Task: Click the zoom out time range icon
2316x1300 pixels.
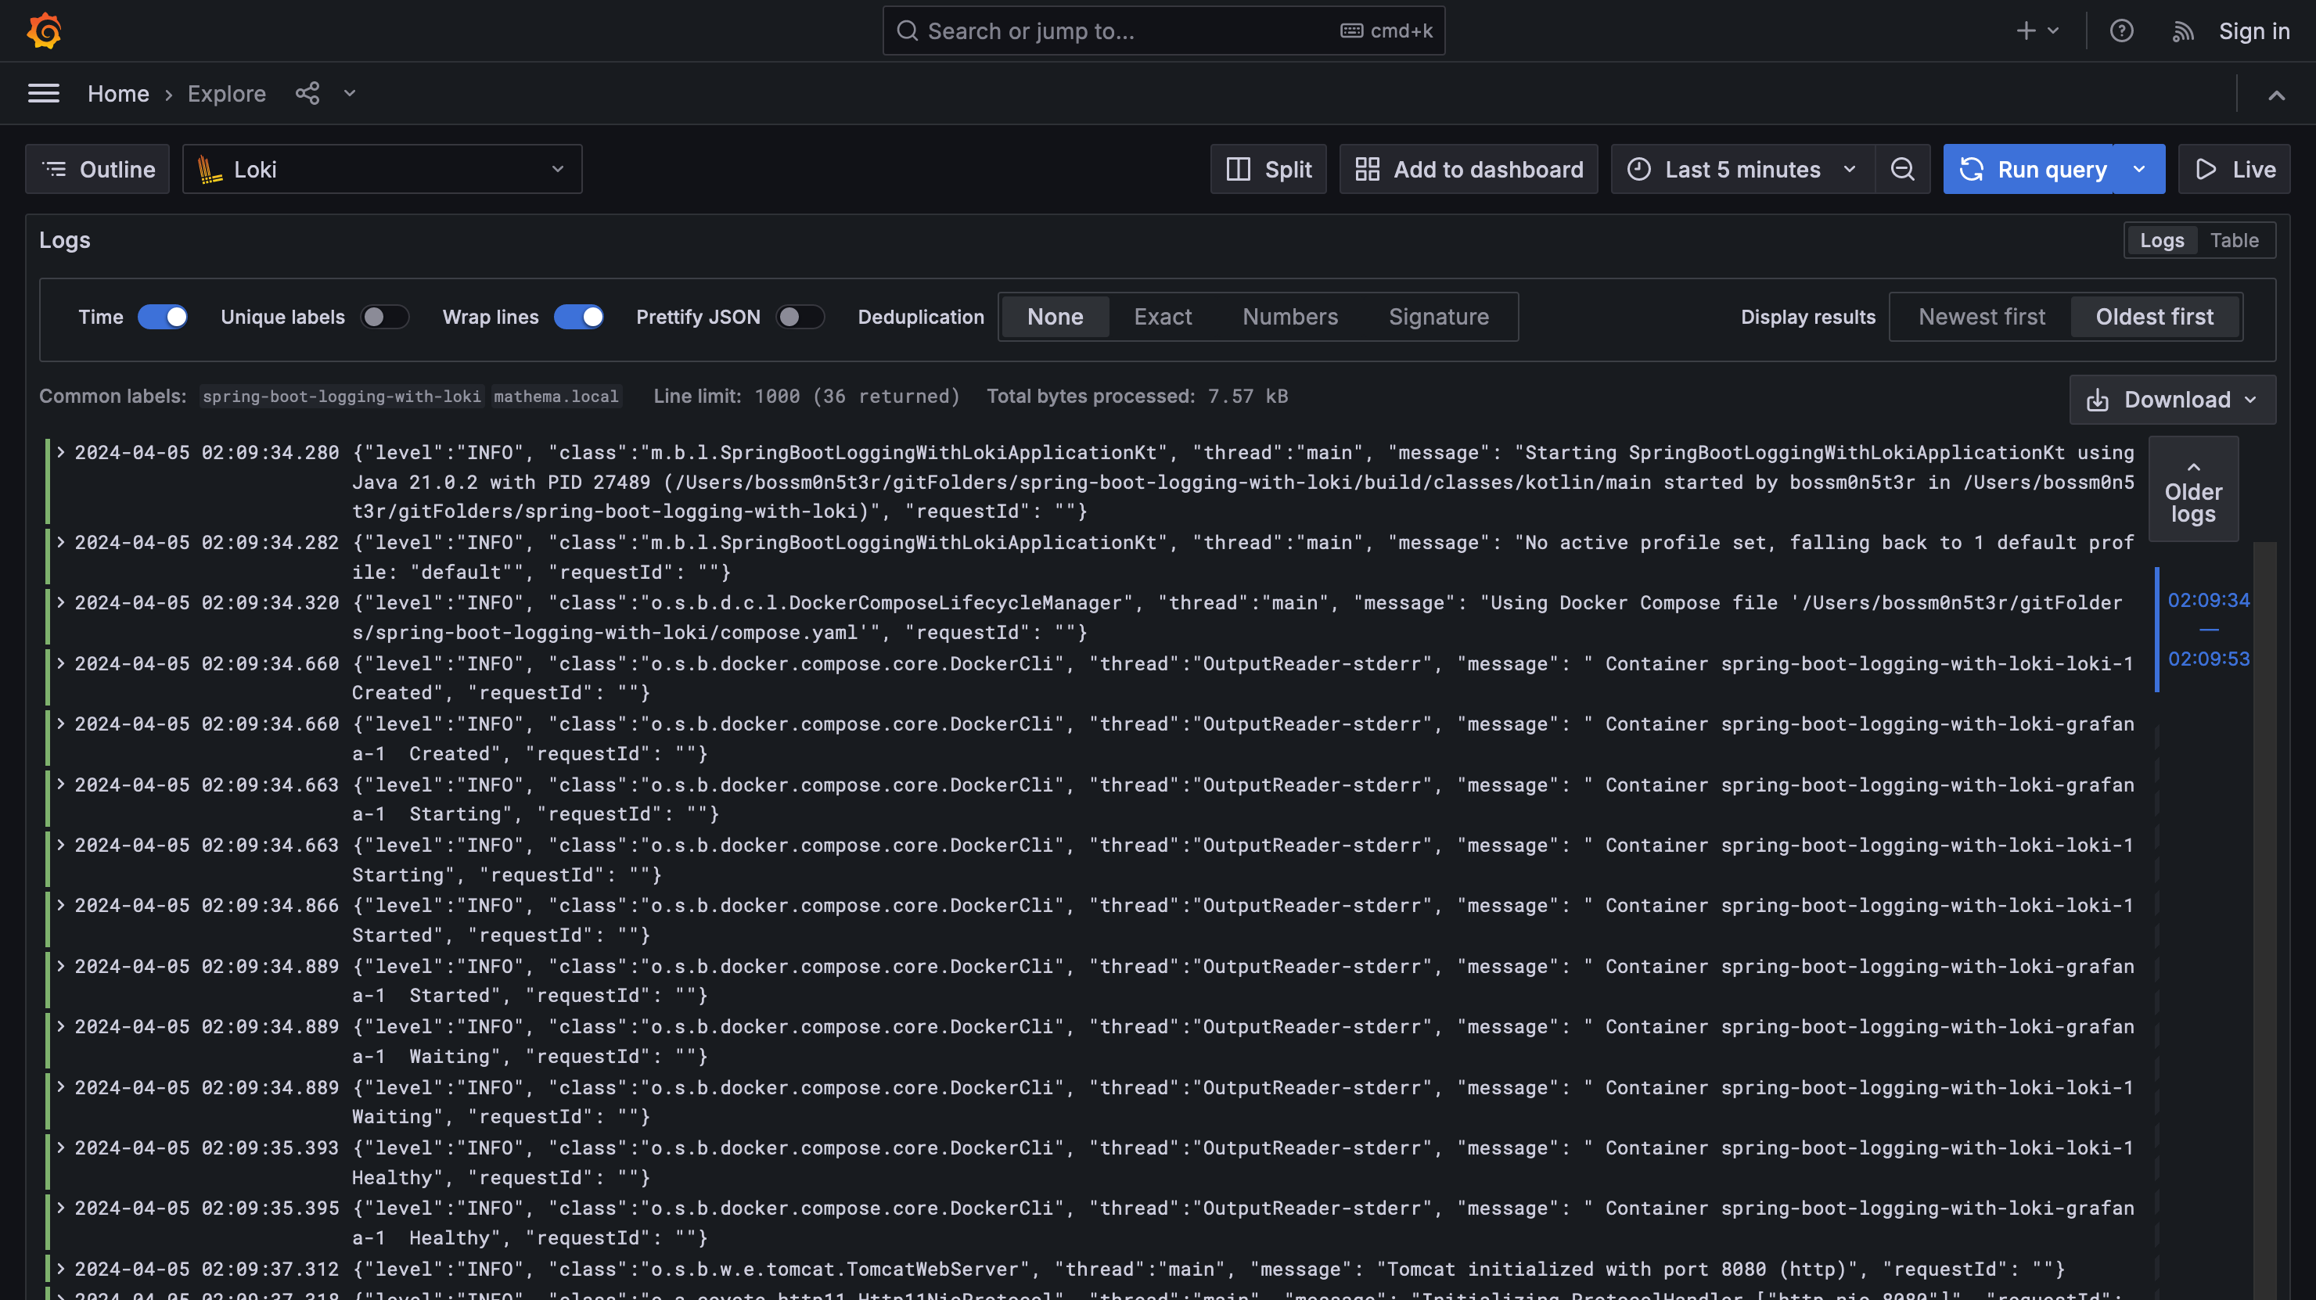Action: coord(1902,169)
